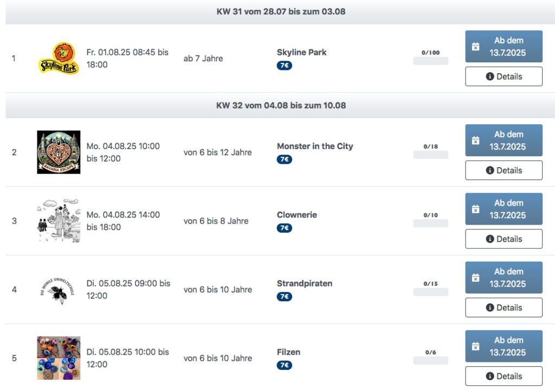This screenshot has width=555, height=389.
Task: Click the calendar icon in the Filzen booking button
Action: point(476,346)
